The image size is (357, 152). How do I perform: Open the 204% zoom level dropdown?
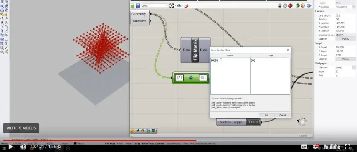tap(155, 6)
